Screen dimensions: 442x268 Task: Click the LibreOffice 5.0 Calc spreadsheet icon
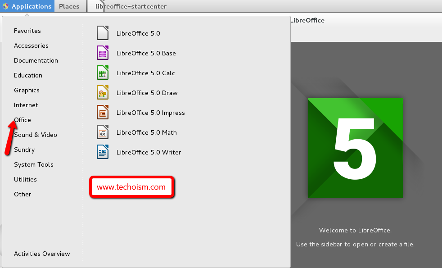[103, 73]
